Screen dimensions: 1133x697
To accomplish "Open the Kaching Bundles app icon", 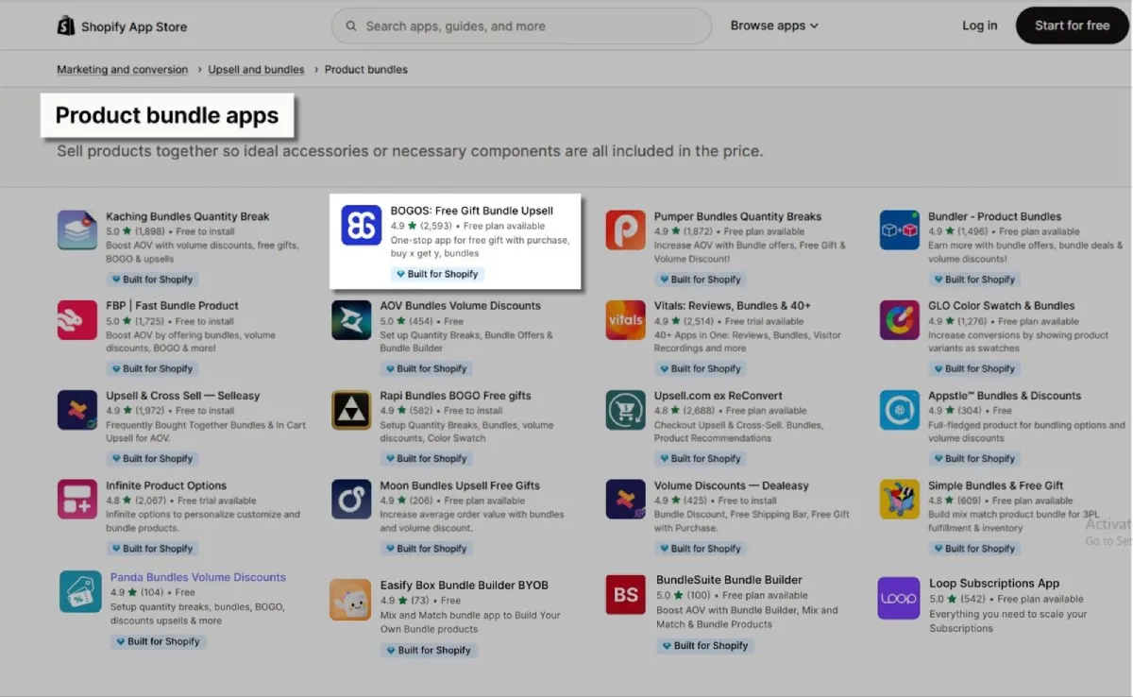I will (x=77, y=230).
